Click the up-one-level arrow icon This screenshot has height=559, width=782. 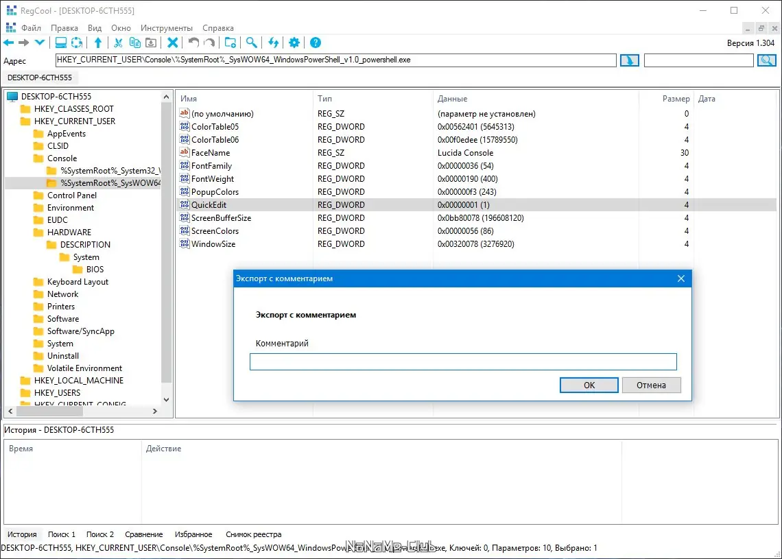[x=98, y=43]
